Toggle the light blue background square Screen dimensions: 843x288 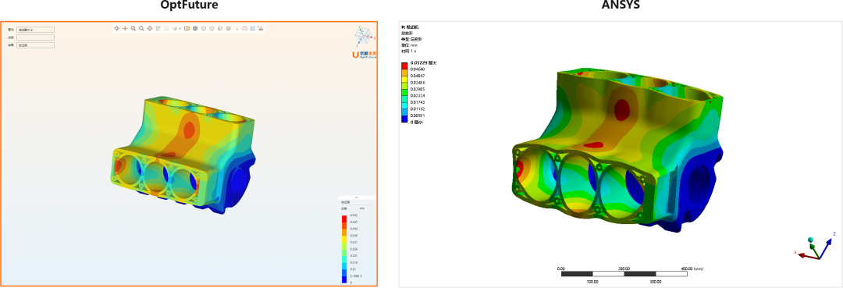click(x=253, y=28)
